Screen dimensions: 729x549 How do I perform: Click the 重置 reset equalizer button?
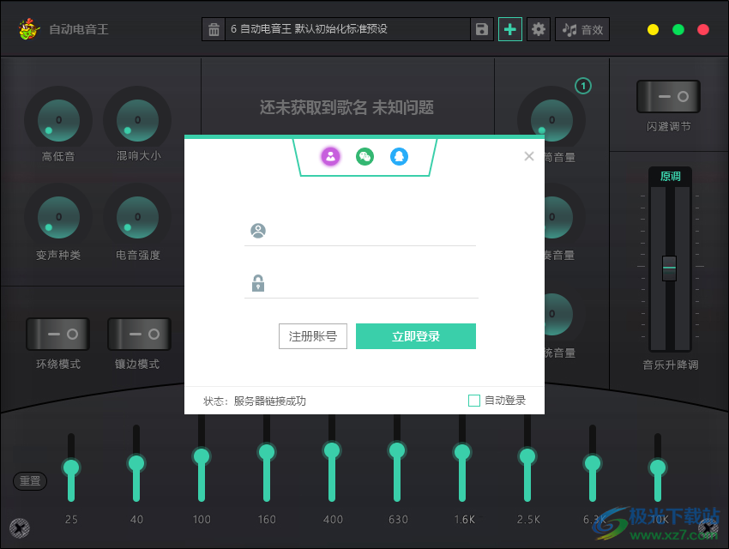(29, 481)
